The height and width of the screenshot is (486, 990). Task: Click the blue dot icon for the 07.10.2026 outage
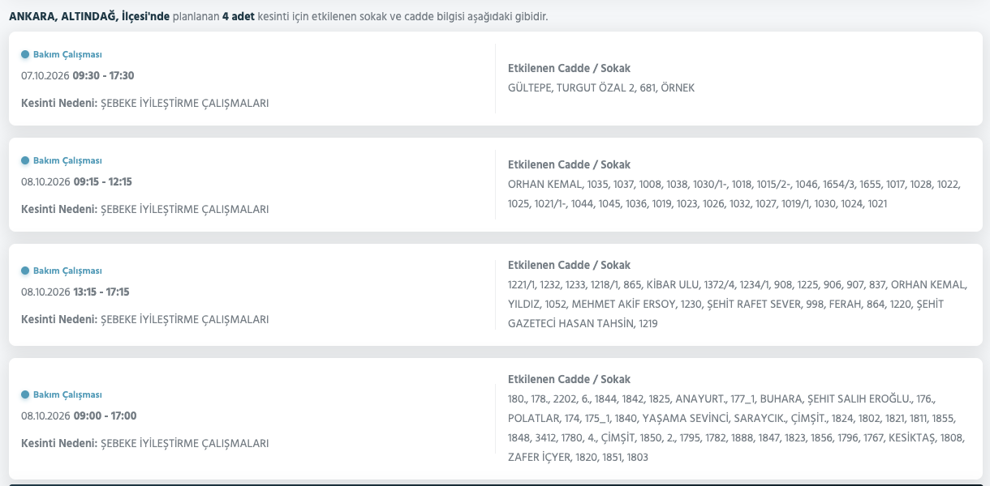(25, 54)
